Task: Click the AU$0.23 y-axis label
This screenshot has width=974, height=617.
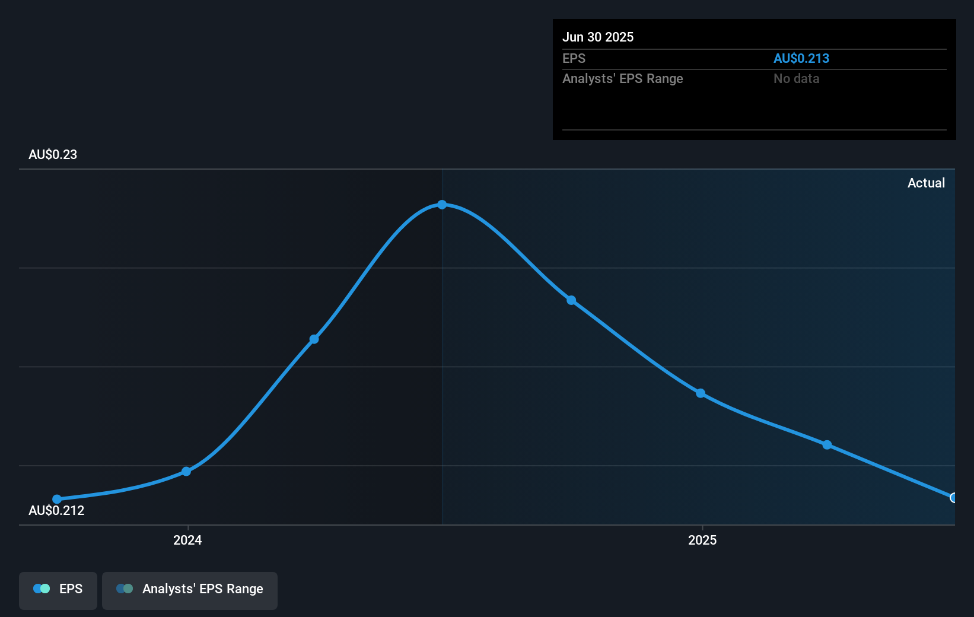Action: pyautogui.click(x=53, y=154)
